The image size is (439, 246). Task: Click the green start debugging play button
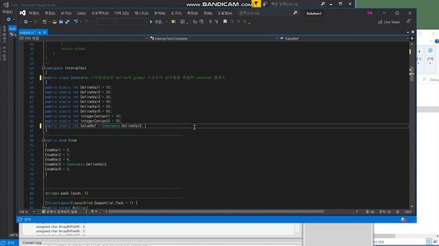coord(151,22)
